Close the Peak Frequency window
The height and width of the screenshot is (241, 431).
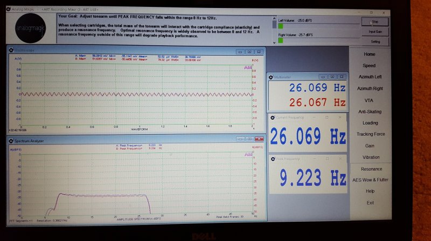pyautogui.click(x=340, y=158)
